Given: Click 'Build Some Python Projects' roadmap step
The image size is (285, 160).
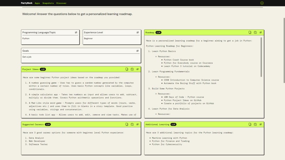Looking at the screenshot, I should click(x=168, y=89).
